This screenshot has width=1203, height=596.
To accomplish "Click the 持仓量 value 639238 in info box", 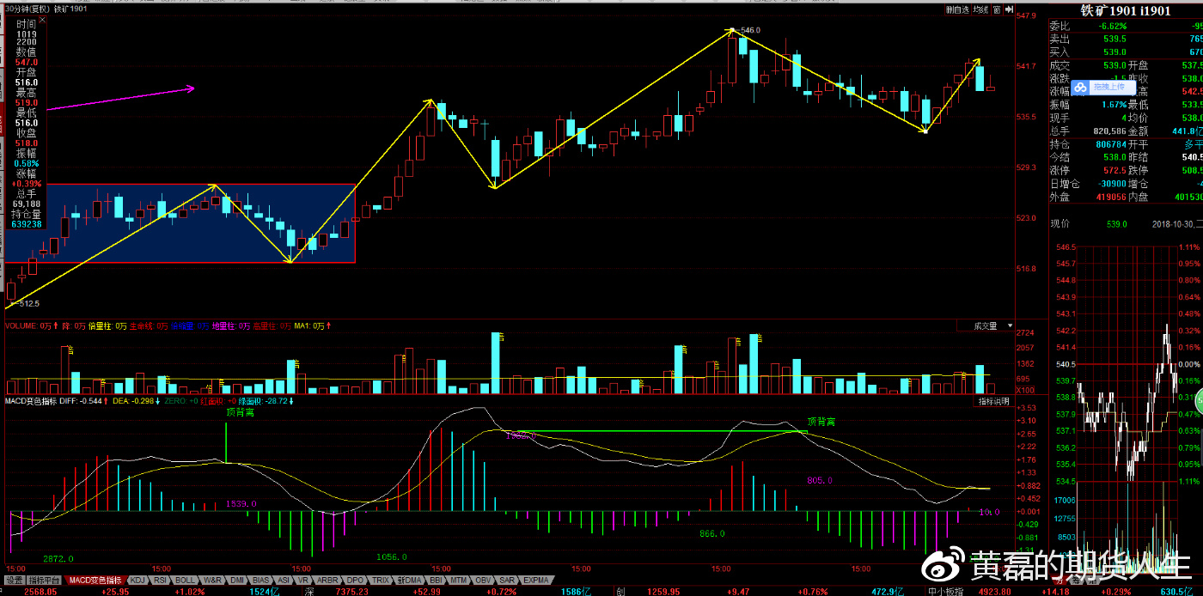I will 26,224.
